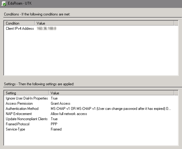Click the Settings table Value column header
182x149 pixels.
click(x=112, y=93)
